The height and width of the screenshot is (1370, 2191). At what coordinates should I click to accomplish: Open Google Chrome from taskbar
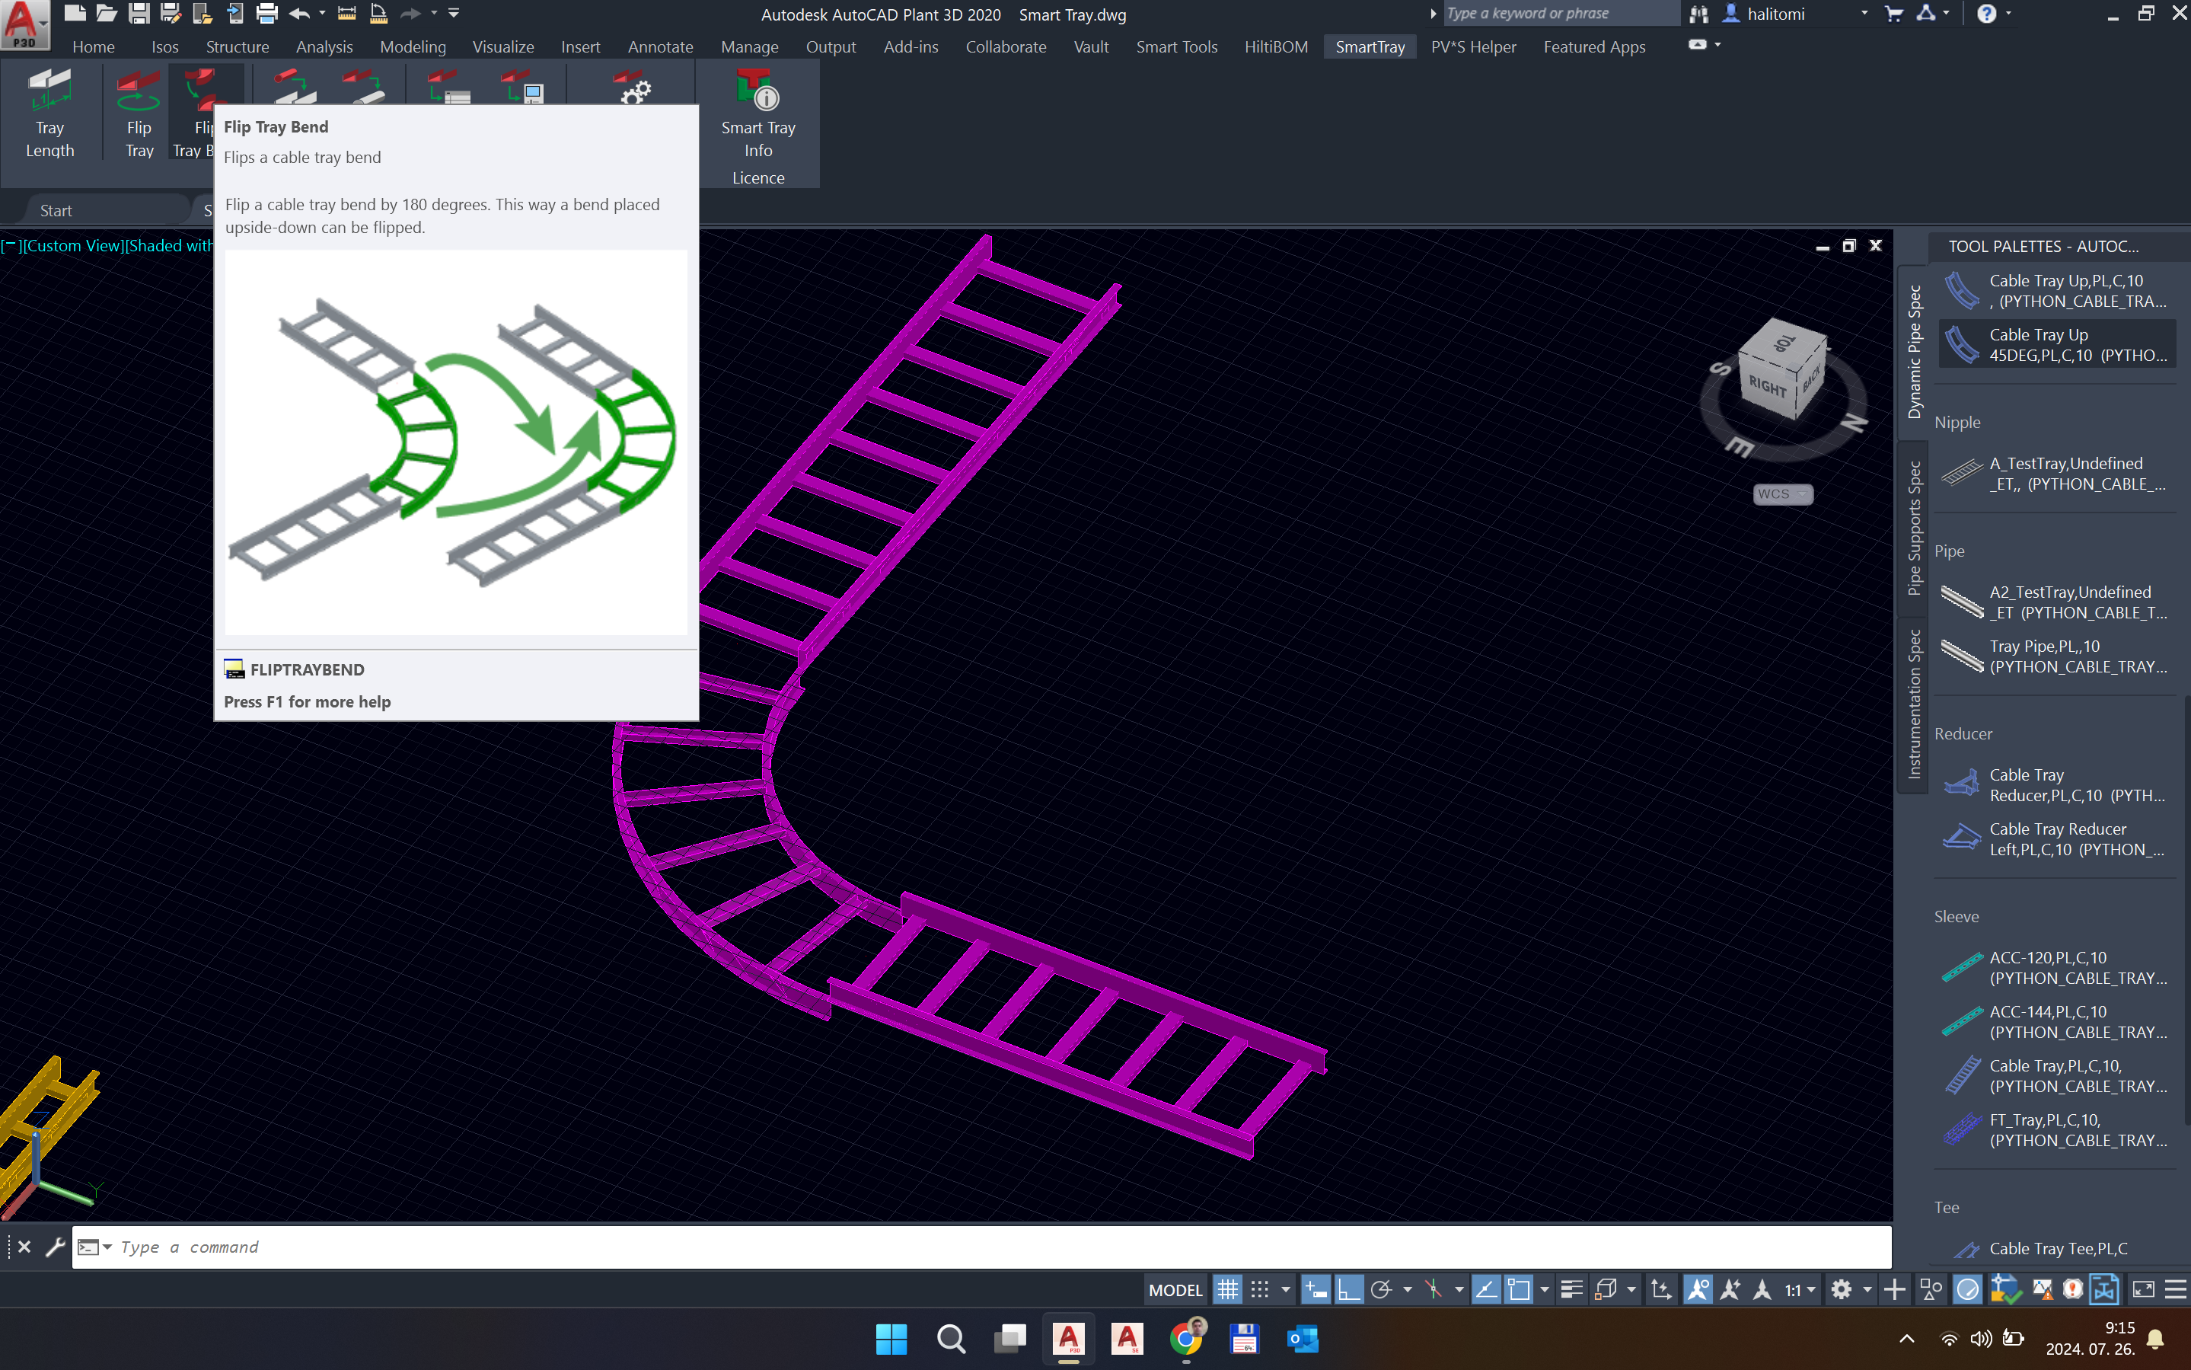pyautogui.click(x=1185, y=1338)
